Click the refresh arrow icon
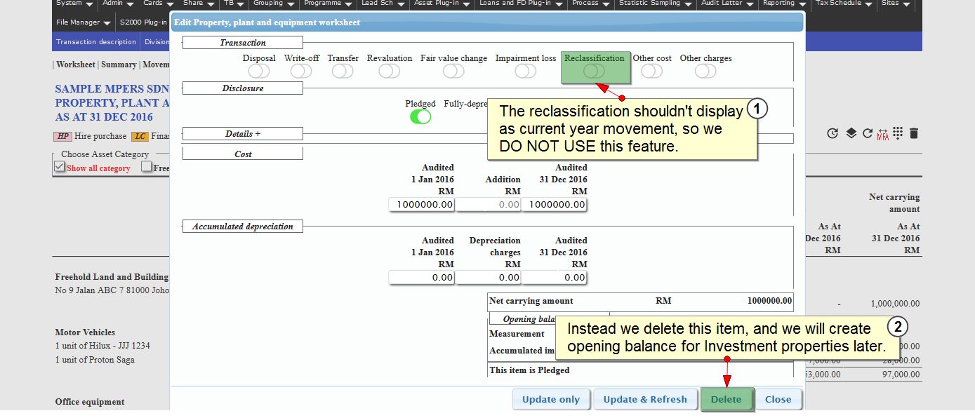The width and height of the screenshot is (975, 418). coord(868,133)
